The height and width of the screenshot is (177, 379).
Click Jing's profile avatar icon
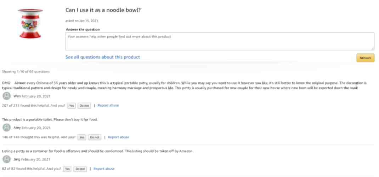(x=6, y=159)
